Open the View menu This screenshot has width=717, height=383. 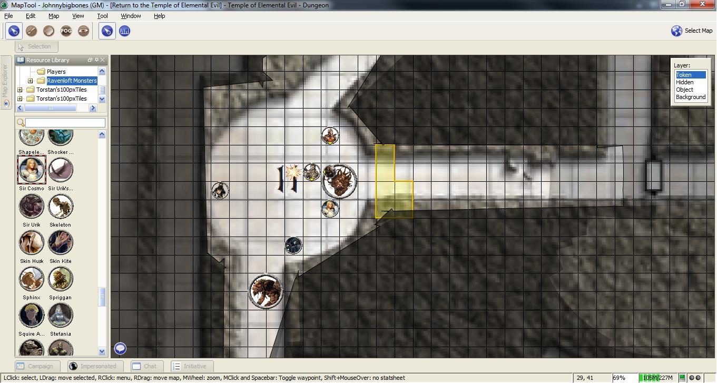coord(78,16)
